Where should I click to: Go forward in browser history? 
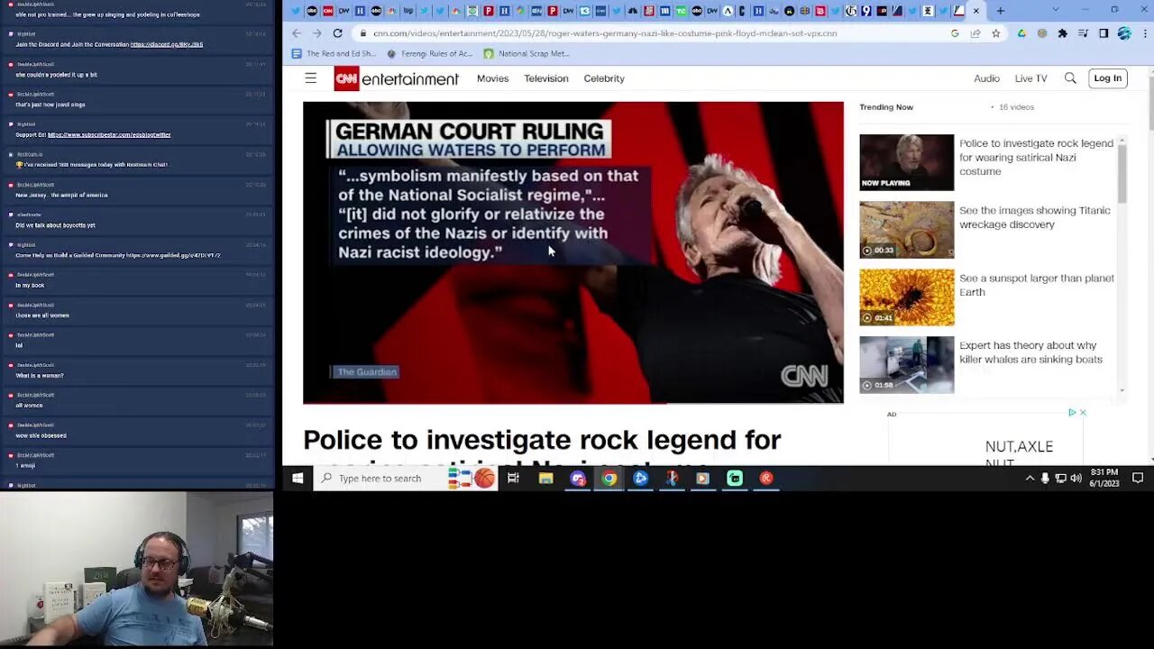316,33
